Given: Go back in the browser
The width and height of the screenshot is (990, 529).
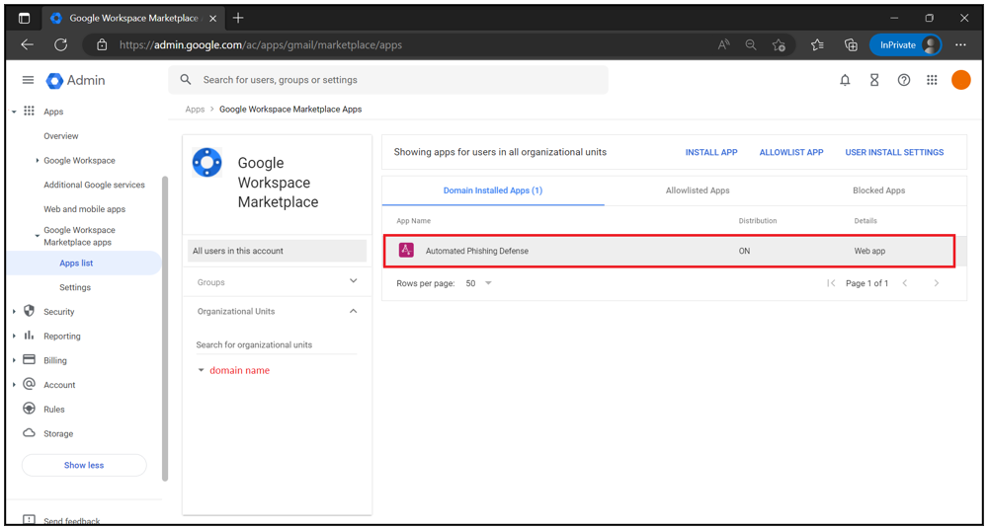Looking at the screenshot, I should click(x=27, y=44).
